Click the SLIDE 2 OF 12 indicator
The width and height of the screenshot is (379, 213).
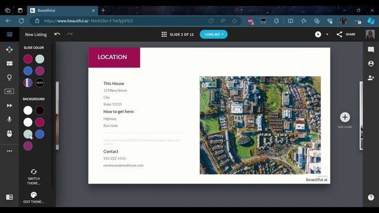182,34
